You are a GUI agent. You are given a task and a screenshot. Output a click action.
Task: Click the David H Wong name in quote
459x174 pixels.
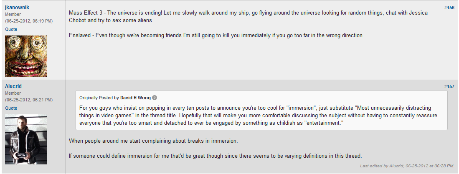135,98
